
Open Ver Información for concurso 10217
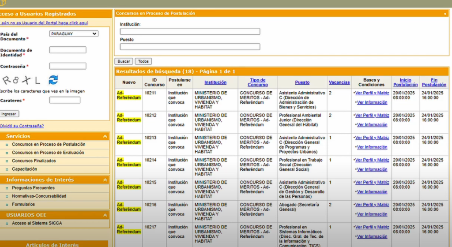pyautogui.click(x=372, y=237)
